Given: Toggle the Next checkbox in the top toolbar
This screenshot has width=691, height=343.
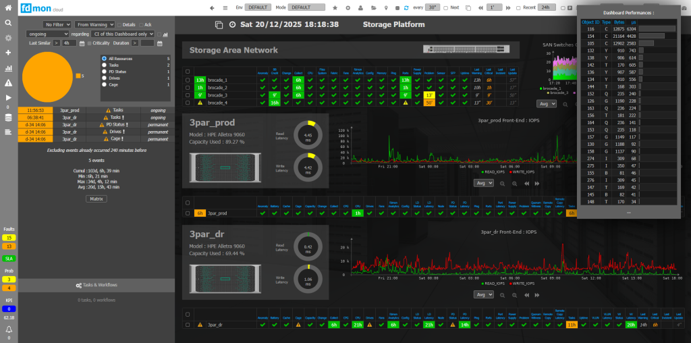Looking at the screenshot, I should (445, 8).
